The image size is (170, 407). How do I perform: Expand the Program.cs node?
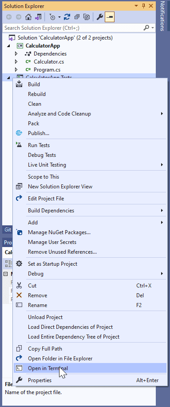16,70
